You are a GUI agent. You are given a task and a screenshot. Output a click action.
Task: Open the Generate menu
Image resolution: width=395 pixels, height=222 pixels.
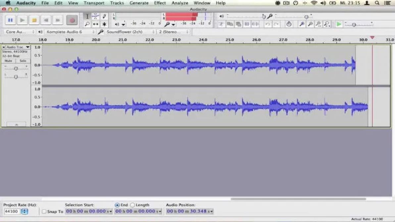pyautogui.click(x=139, y=3)
